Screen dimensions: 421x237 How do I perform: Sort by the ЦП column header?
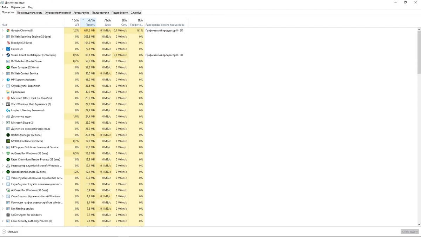pos(72,22)
